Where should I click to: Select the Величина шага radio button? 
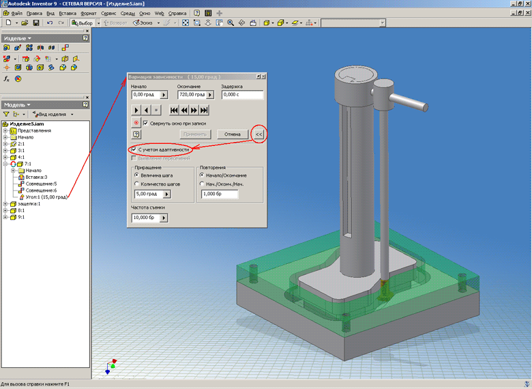tap(136, 175)
